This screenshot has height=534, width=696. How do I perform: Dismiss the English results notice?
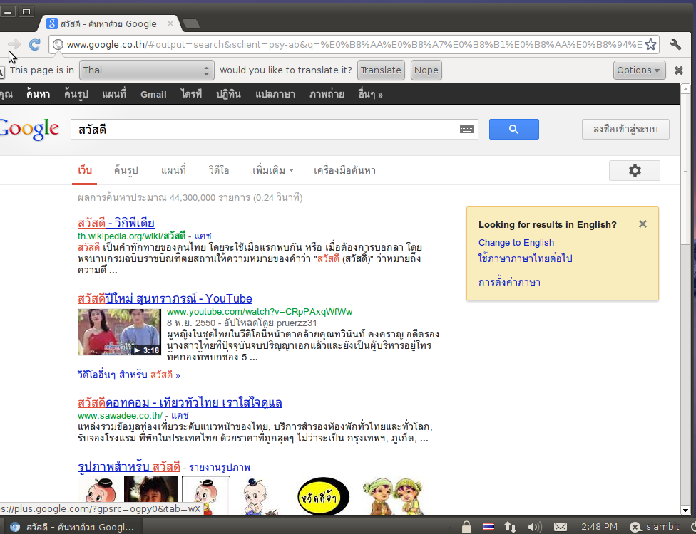click(x=643, y=224)
